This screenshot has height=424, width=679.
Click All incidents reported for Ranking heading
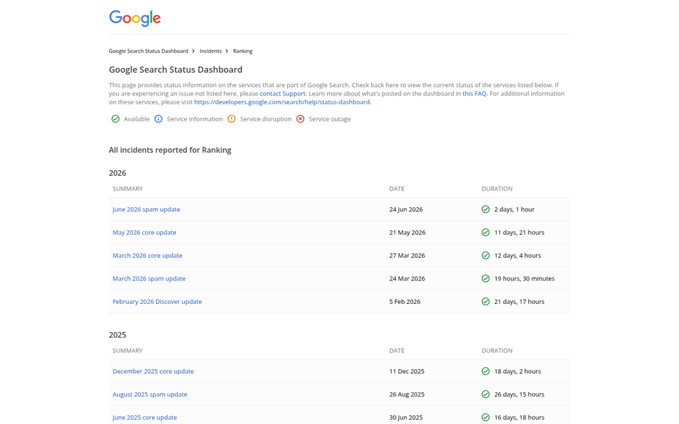(x=170, y=150)
